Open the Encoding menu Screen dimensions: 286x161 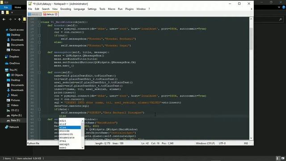(66, 9)
